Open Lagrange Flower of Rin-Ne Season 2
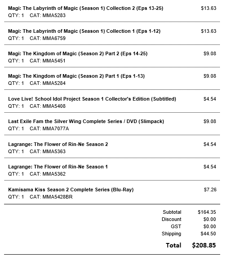 58,144
